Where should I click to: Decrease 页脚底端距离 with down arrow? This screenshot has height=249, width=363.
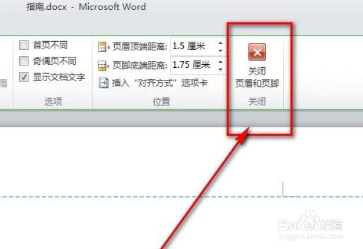click(220, 69)
